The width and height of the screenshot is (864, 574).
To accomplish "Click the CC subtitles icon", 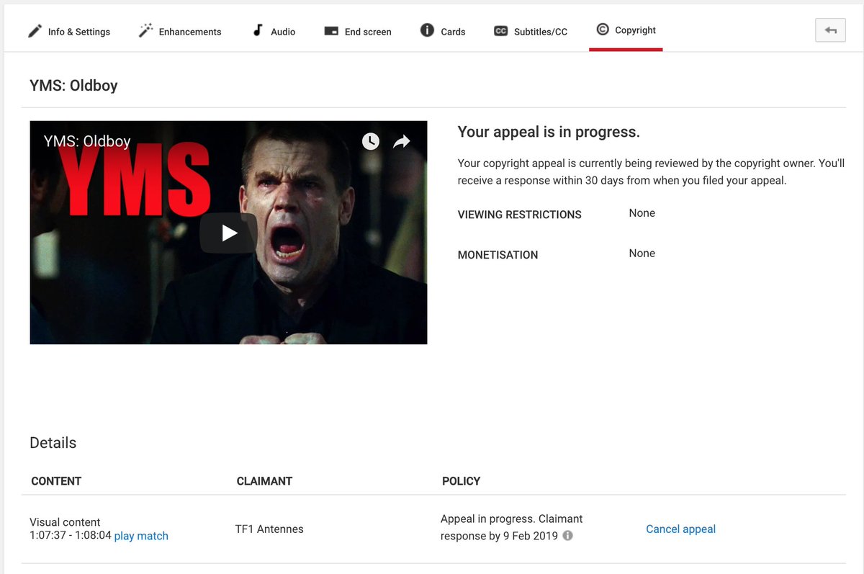I will pos(500,32).
